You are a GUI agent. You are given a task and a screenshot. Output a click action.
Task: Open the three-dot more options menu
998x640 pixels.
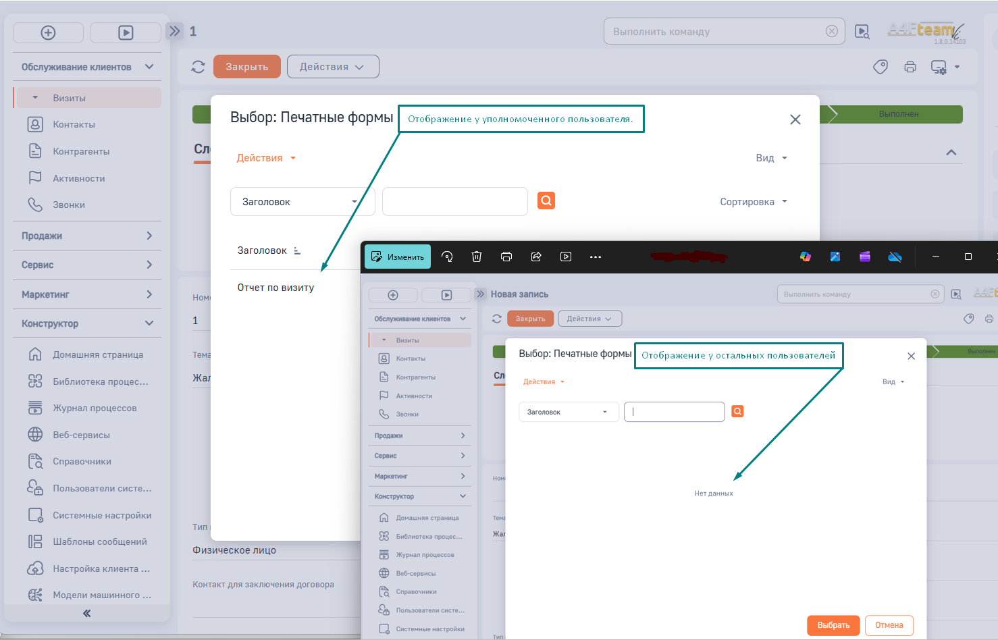coord(595,257)
